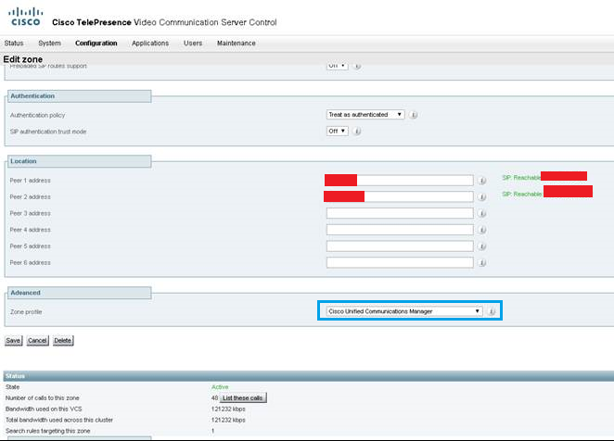Click Peer 1 address input field
Image resolution: width=614 pixels, height=441 pixels.
coord(400,181)
